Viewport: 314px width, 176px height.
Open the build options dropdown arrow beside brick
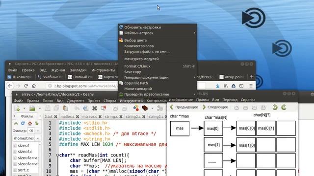point(152,109)
